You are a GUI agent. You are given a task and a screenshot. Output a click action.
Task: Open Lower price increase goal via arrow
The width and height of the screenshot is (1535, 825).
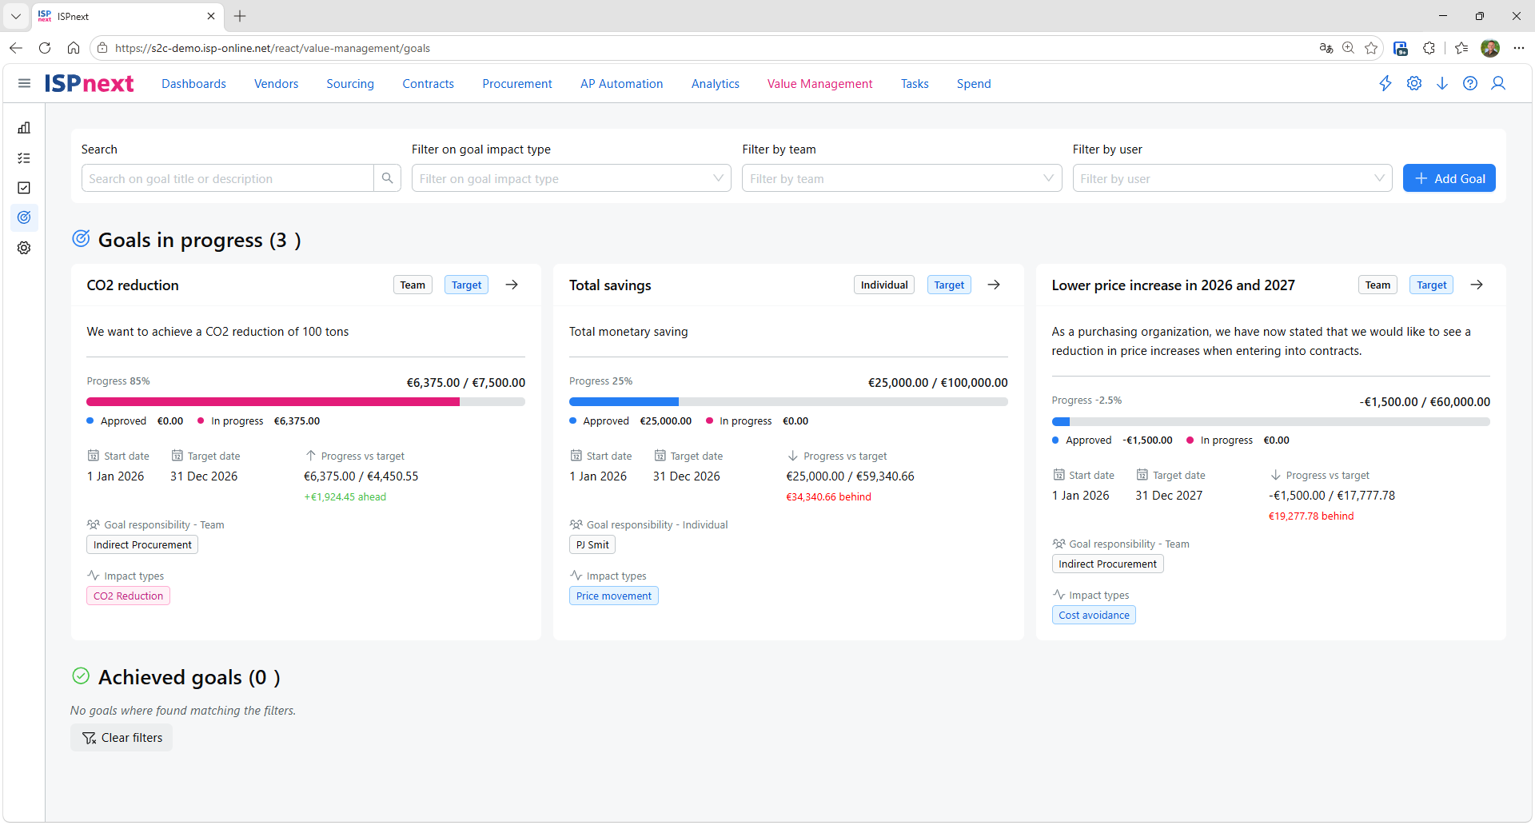(x=1477, y=285)
